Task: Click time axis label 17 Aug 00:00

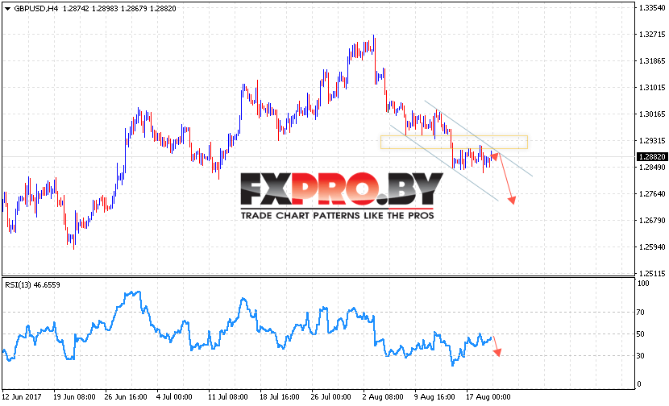Action: pyautogui.click(x=488, y=397)
